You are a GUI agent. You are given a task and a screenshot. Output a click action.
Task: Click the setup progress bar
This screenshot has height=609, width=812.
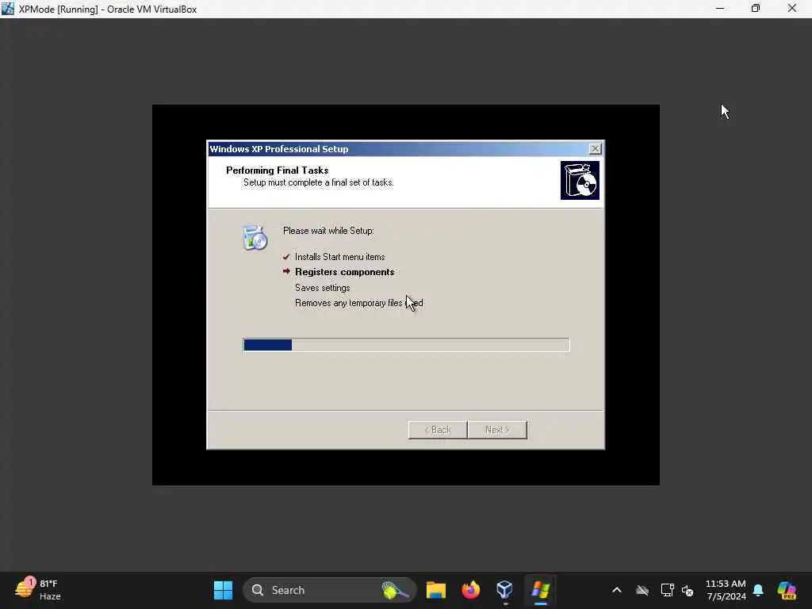[406, 345]
